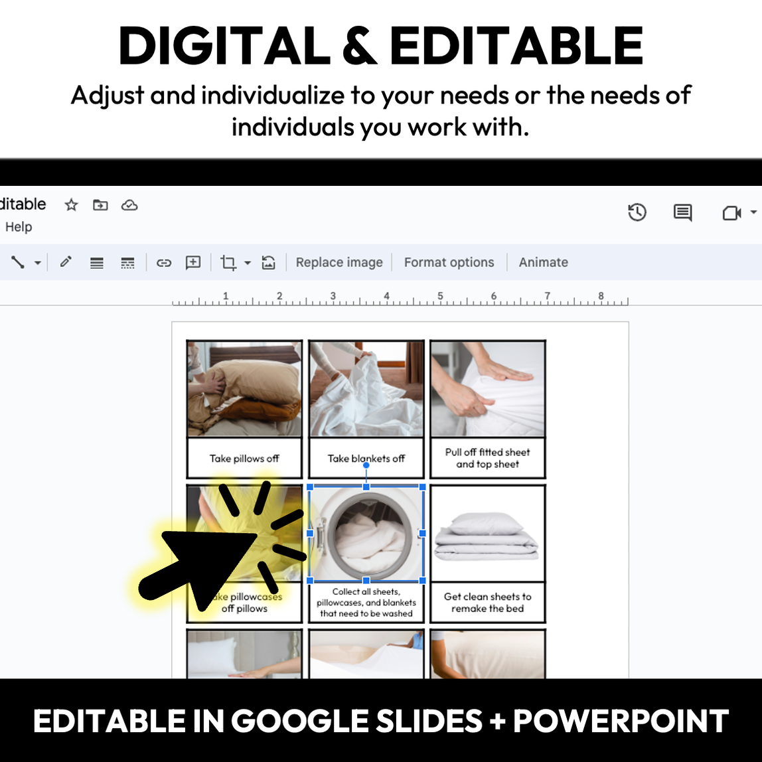Click the Animate button
The height and width of the screenshot is (762, 762).
point(544,262)
